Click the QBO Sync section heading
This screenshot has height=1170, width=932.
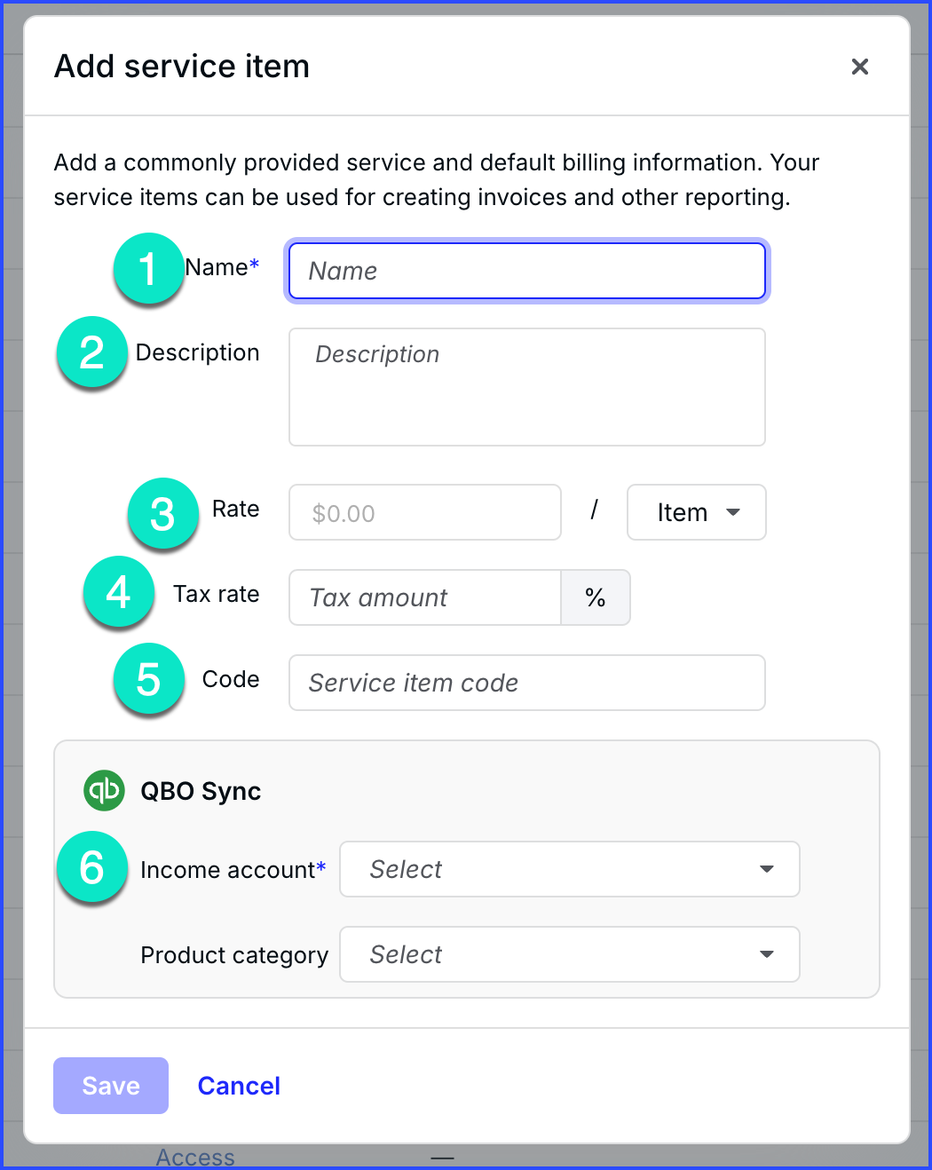[201, 791]
